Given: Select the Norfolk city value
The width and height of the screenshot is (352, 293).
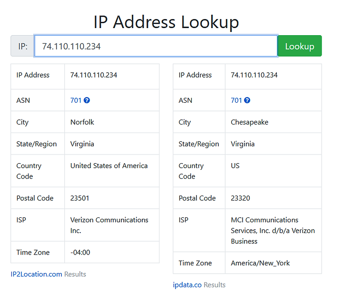Looking at the screenshot, I should tap(82, 122).
